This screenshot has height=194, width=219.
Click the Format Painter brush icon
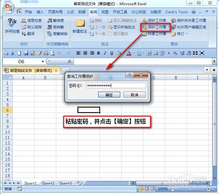[39, 53]
